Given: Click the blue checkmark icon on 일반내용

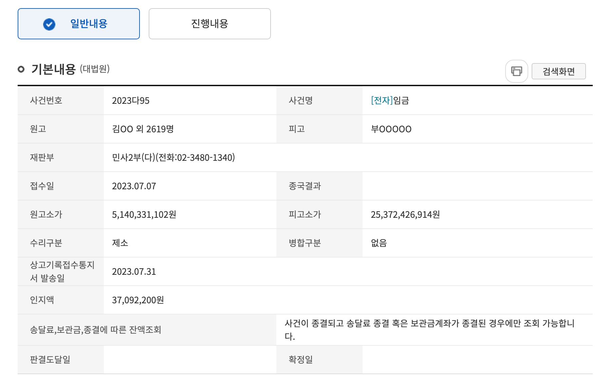Looking at the screenshot, I should tap(49, 24).
